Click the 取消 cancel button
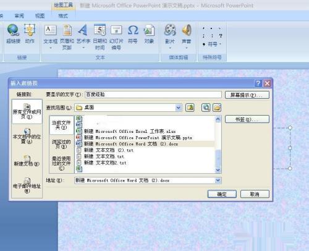 (x=255, y=194)
